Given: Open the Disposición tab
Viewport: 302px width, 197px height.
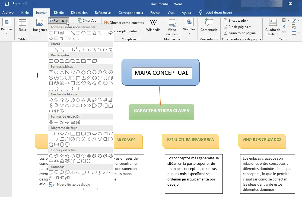Looking at the screenshot, I should click(x=79, y=12).
